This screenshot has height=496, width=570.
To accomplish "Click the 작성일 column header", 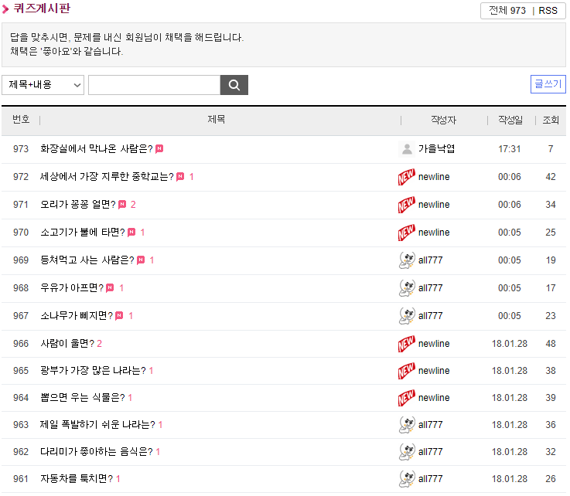I will point(510,121).
